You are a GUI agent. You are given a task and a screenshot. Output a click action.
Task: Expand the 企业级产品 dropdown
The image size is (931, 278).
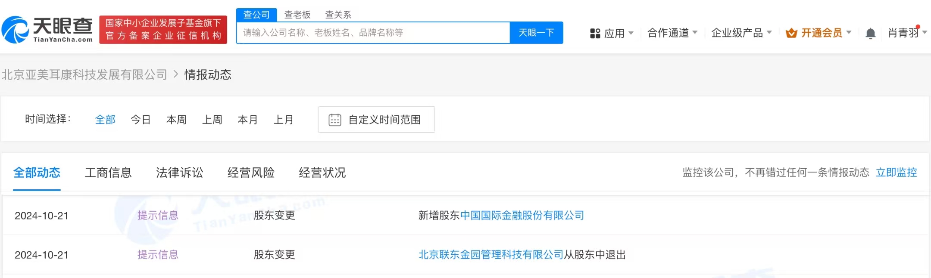[x=741, y=33]
